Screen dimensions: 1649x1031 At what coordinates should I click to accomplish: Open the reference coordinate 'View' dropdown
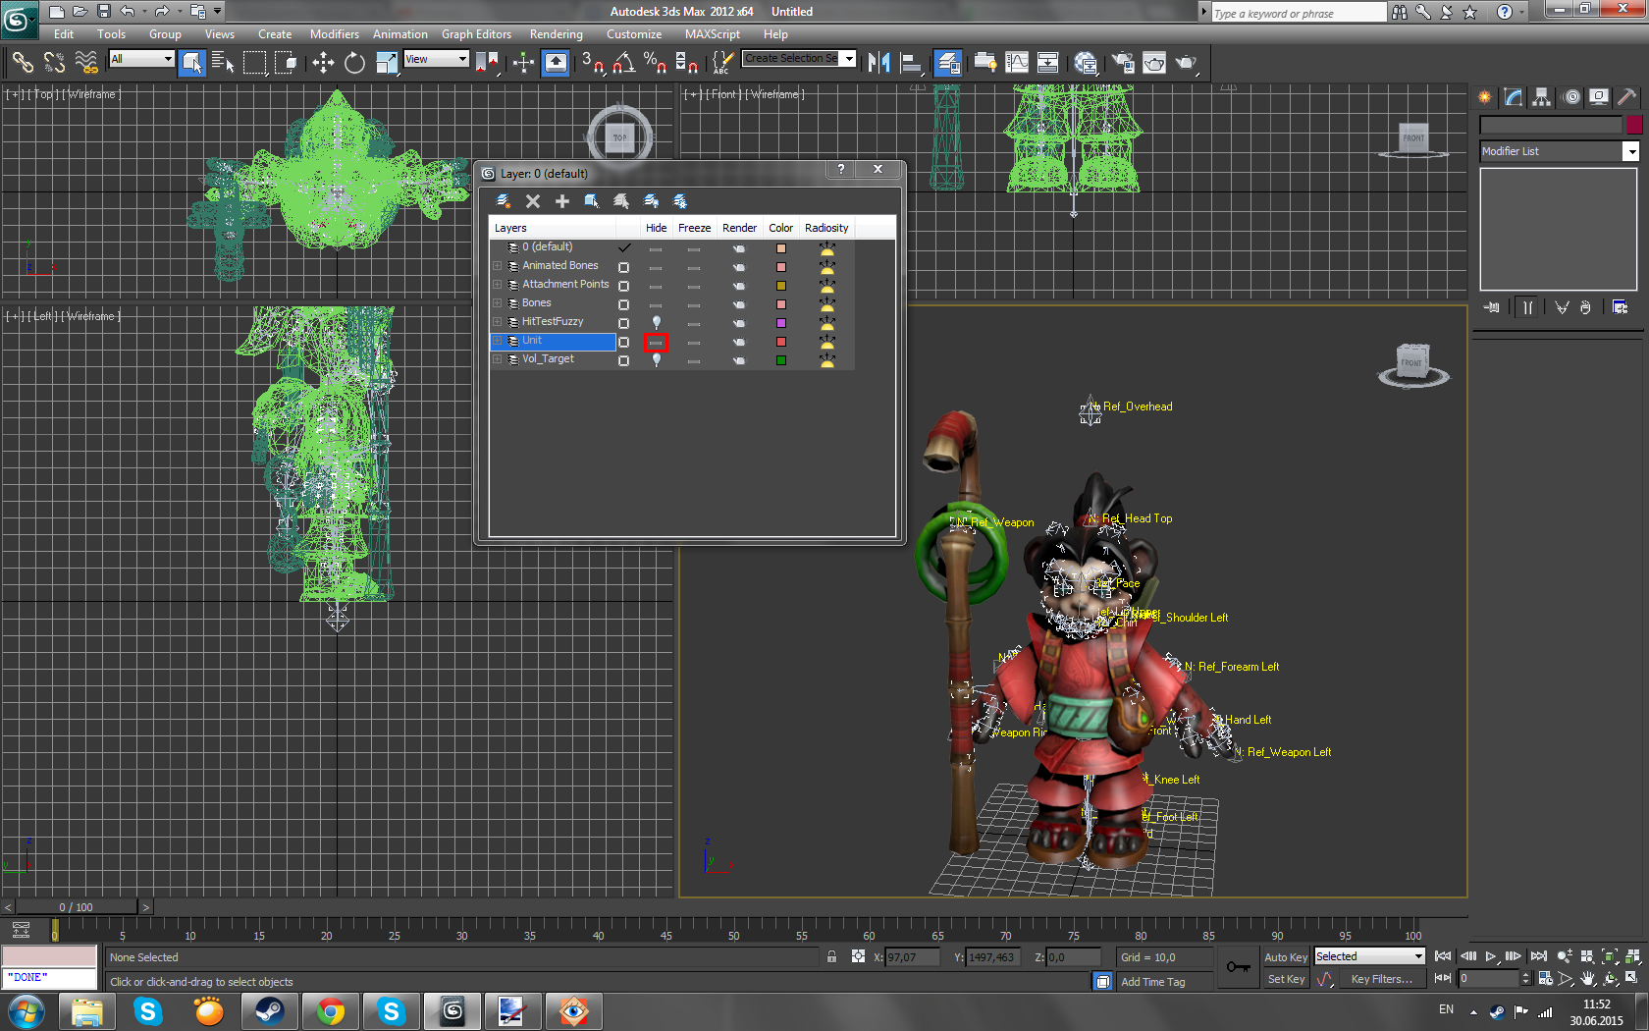pos(437,59)
